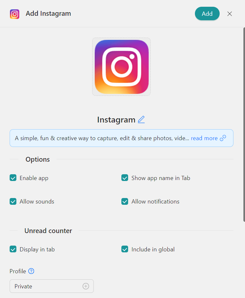Viewport: 245px width, 298px height.
Task: Toggle the Allow notifications checkbox
Action: (x=125, y=202)
